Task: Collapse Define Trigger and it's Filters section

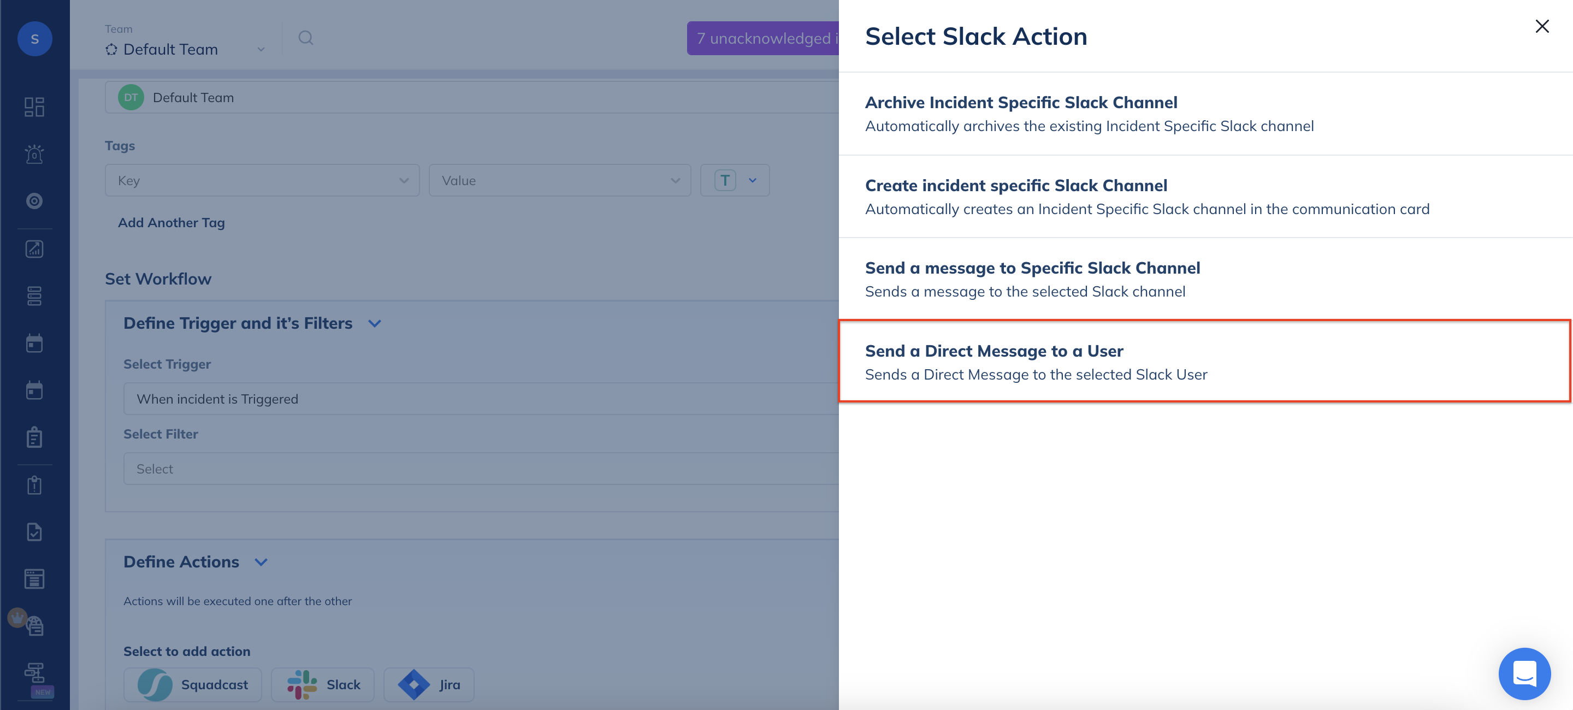Action: (375, 323)
